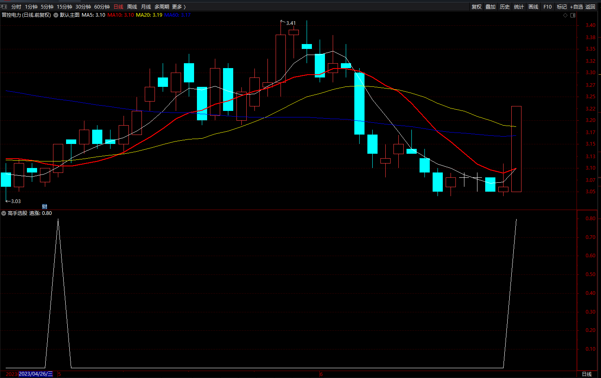
Task: Click the candlestick at the 3.41 high
Action: [x=281, y=58]
